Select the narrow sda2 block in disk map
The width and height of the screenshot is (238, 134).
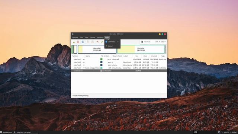point(75,49)
